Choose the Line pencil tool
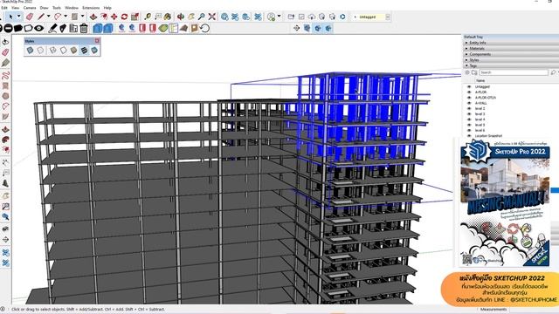559x314 pixels. coord(41,17)
